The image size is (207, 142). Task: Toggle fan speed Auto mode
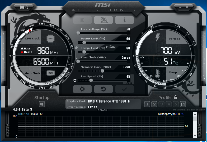pyautogui.click(x=129, y=83)
